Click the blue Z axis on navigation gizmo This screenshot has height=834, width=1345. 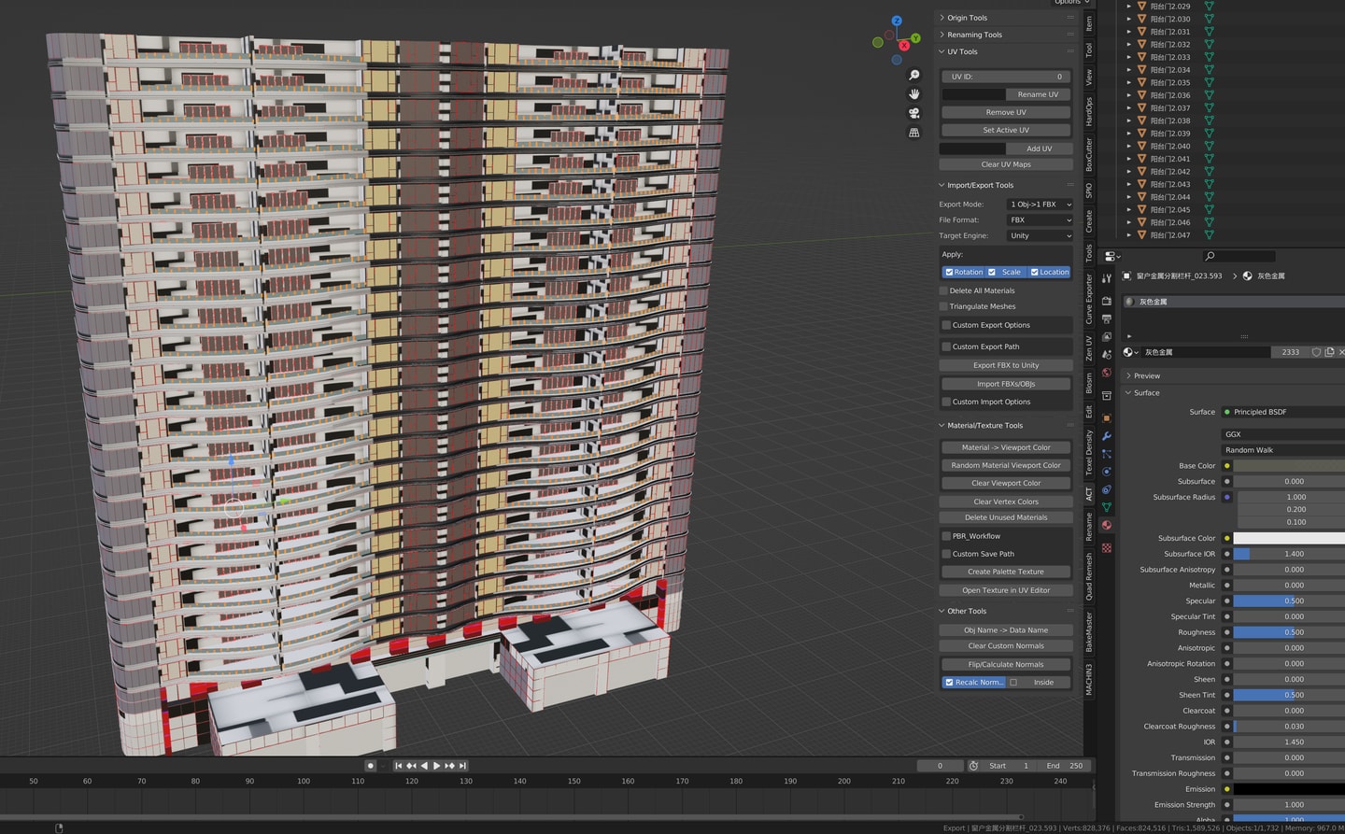897,21
